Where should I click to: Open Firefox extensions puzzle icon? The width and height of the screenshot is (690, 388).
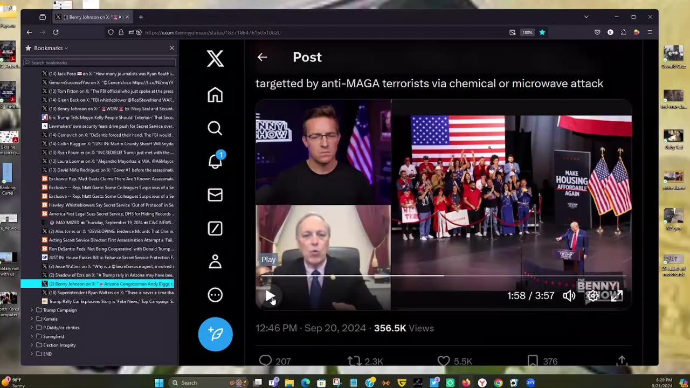[x=624, y=32]
